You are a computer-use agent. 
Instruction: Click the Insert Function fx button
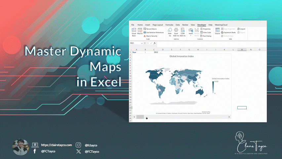[x=154, y=43]
